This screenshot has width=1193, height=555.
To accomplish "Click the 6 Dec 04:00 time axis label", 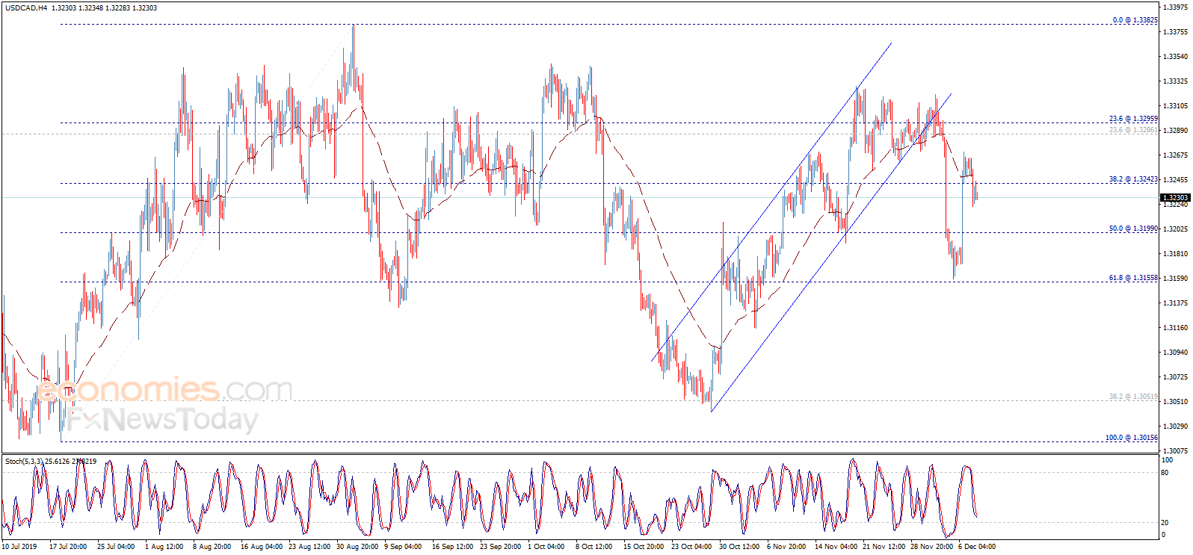I will point(977,547).
